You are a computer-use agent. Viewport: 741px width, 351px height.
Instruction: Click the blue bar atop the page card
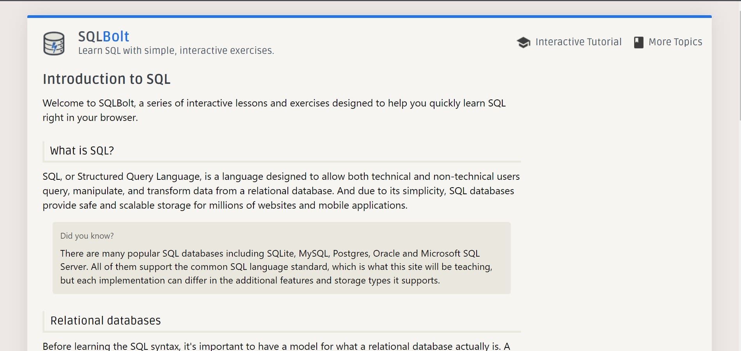369,16
